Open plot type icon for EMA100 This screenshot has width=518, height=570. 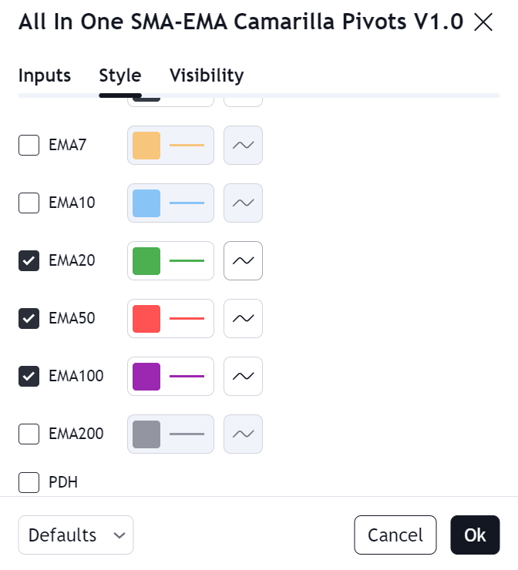(243, 376)
